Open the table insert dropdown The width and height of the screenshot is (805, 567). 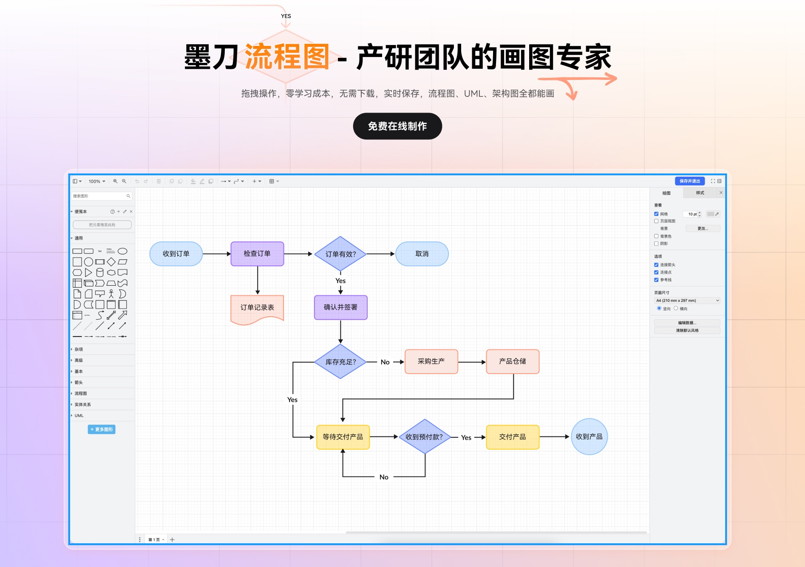coord(274,181)
